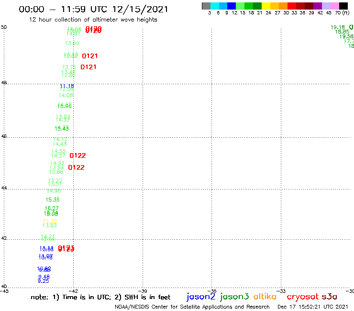Viewport: 354px width, 311px height.
Task: Select the purple 42 ft legend swatch
Action: 318,6
